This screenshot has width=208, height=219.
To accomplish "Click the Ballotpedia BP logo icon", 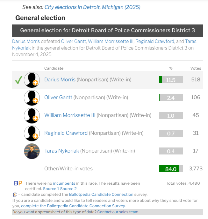I will [x=18, y=183].
